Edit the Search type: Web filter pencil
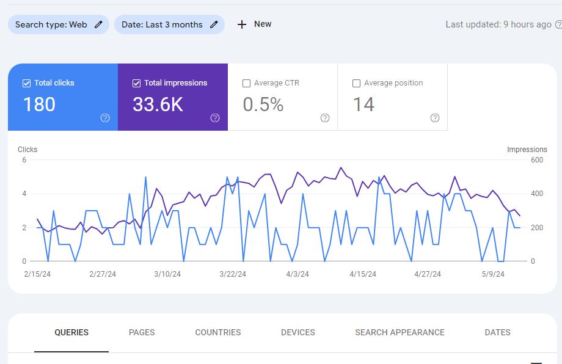The width and height of the screenshot is (562, 364). (x=98, y=24)
